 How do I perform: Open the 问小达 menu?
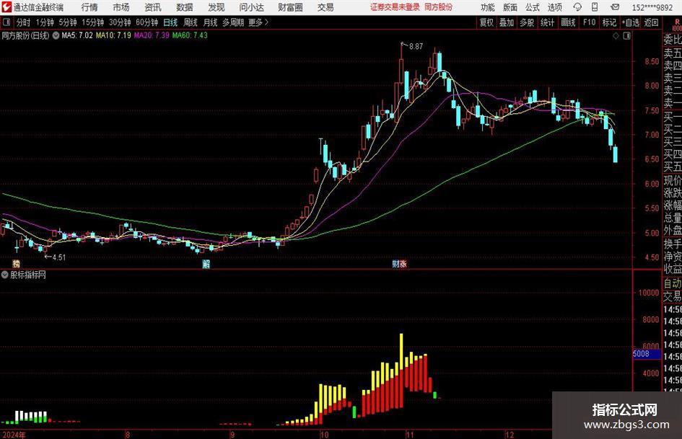tap(251, 7)
